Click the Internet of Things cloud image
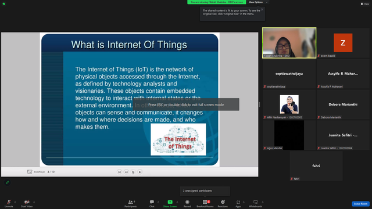 178,139
